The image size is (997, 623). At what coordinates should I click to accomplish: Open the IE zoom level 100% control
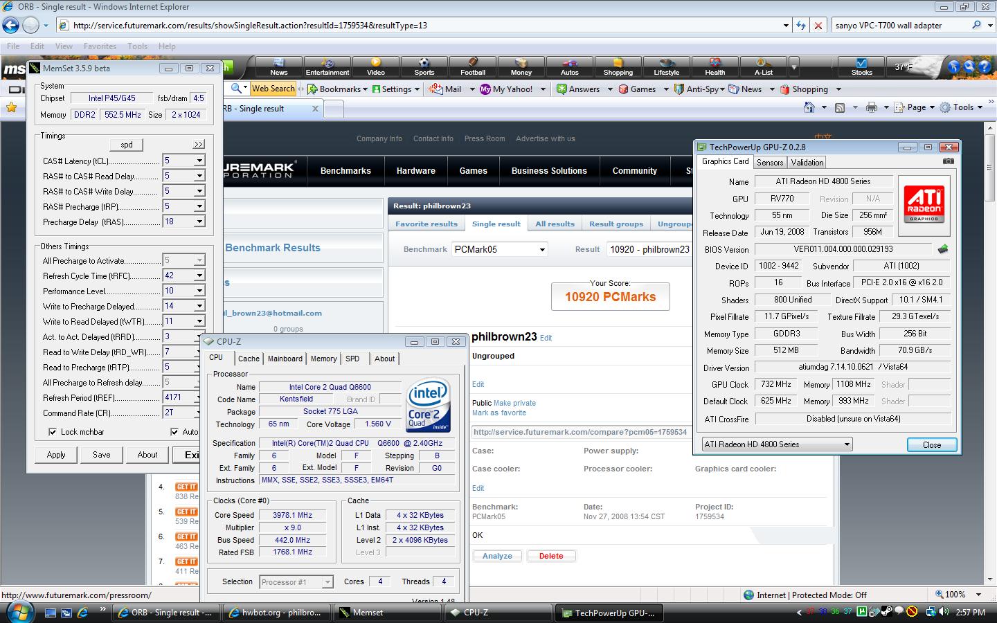click(x=960, y=595)
